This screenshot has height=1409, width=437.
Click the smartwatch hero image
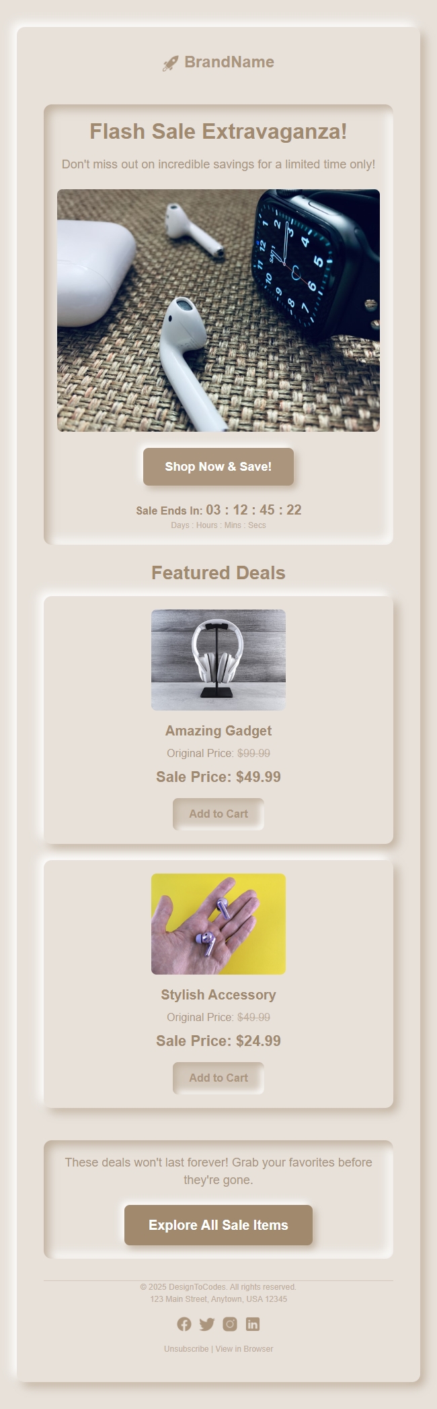(218, 309)
